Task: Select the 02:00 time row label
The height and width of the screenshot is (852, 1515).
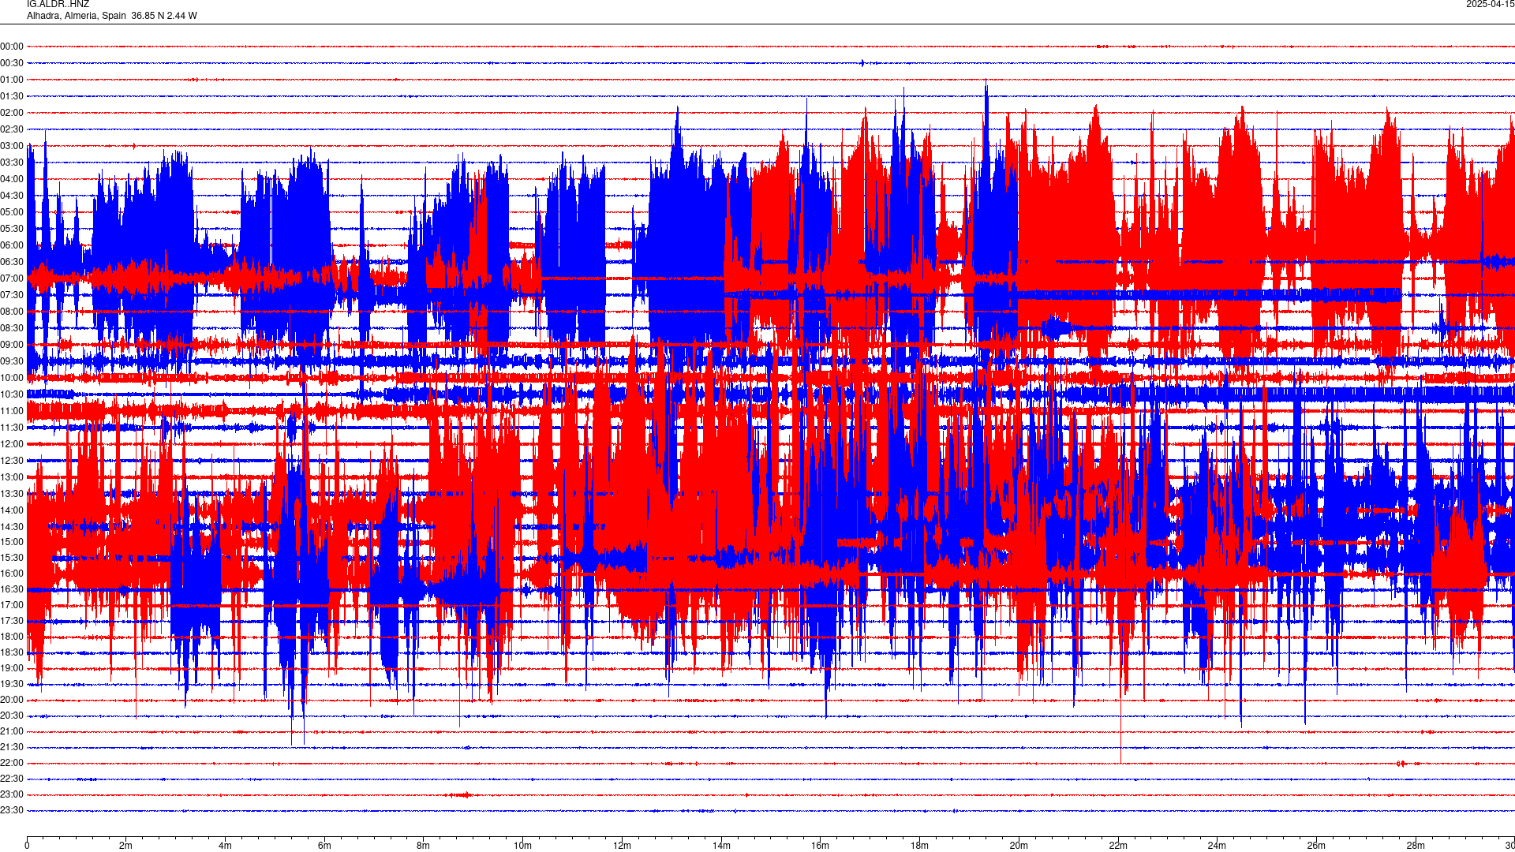Action: click(x=12, y=113)
